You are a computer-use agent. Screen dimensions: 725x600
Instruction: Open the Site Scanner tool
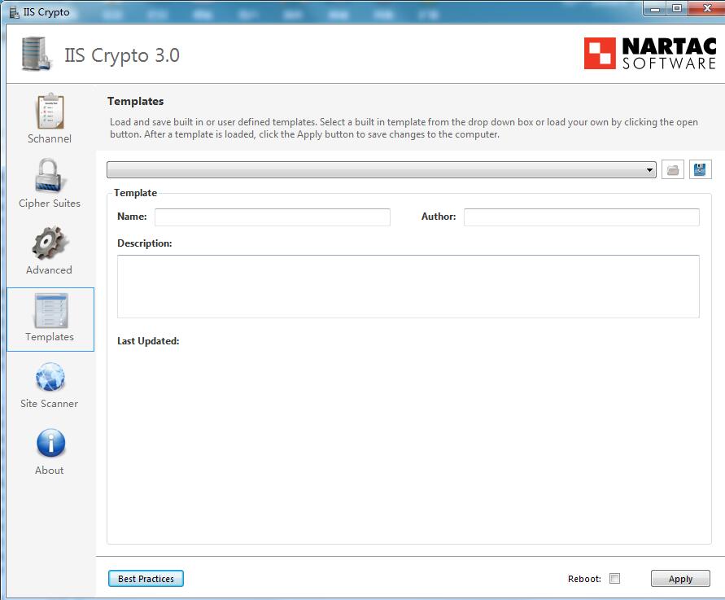49,383
